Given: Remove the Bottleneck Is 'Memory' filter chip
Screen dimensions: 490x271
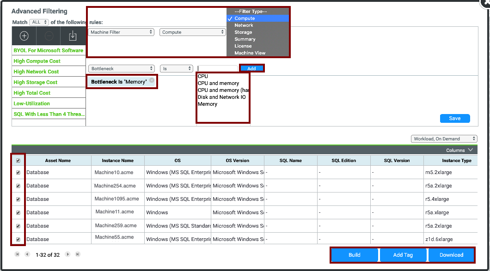Looking at the screenshot, I should point(152,80).
